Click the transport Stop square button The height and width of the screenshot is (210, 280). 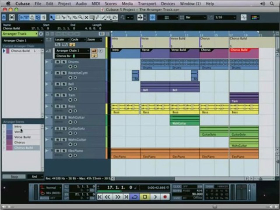(x=145, y=197)
